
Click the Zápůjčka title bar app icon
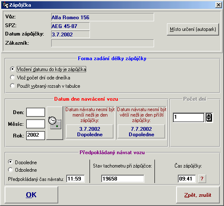click(6, 5)
